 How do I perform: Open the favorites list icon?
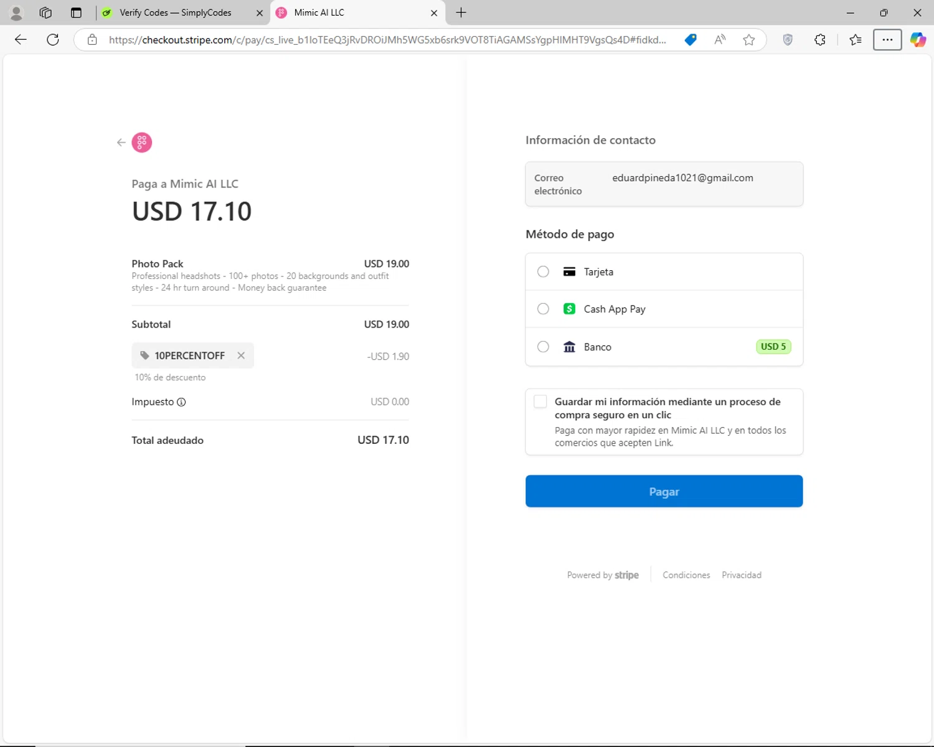click(x=856, y=40)
